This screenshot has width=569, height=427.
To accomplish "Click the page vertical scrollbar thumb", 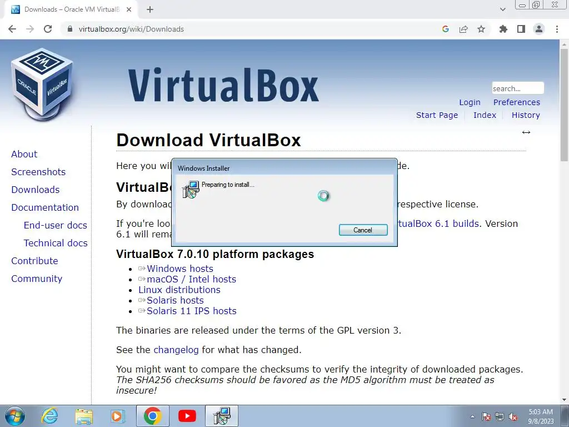I will coord(565,105).
